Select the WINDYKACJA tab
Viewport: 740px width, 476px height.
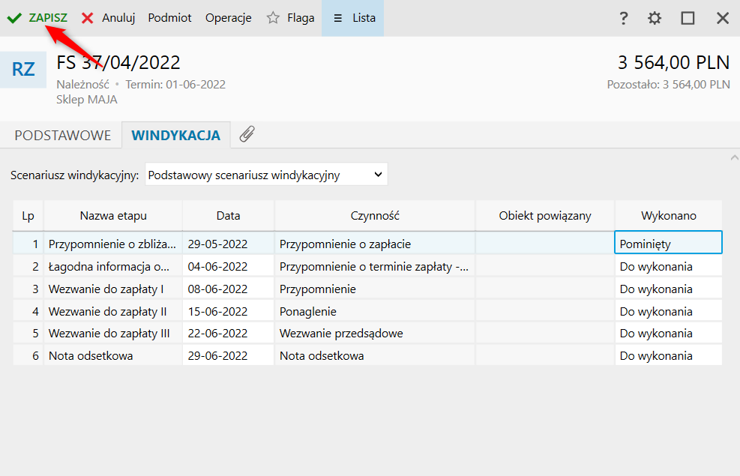(x=175, y=136)
